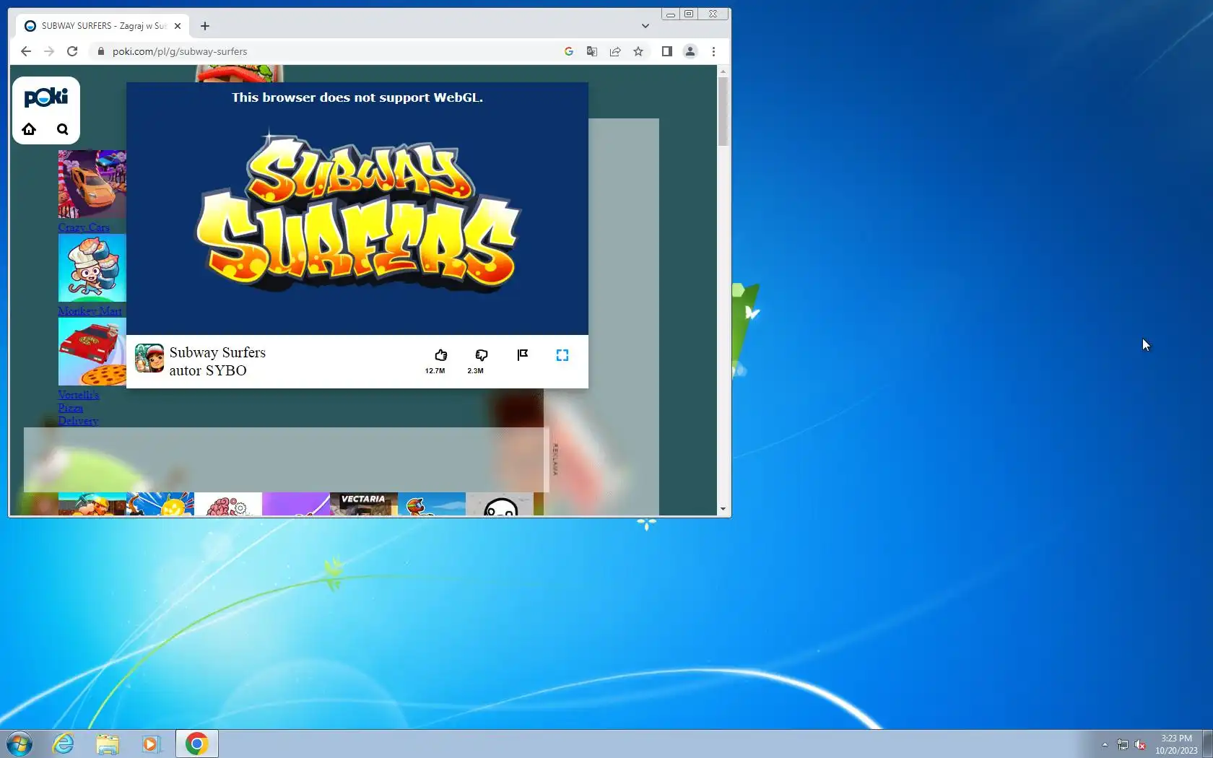Expand the tab search dropdown chevron
This screenshot has height=758, width=1213.
pos(645,26)
